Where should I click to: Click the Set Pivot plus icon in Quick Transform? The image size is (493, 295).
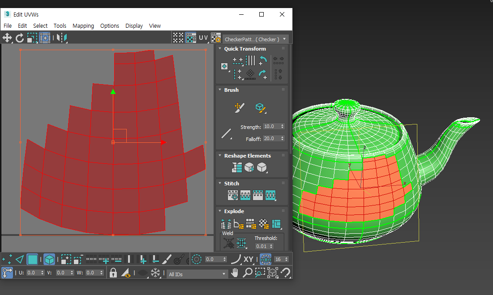[x=224, y=66]
